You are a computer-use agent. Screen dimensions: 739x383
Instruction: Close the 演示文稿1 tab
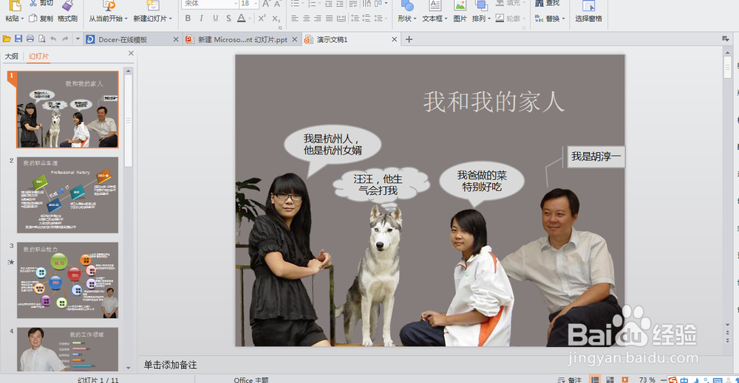click(x=395, y=40)
